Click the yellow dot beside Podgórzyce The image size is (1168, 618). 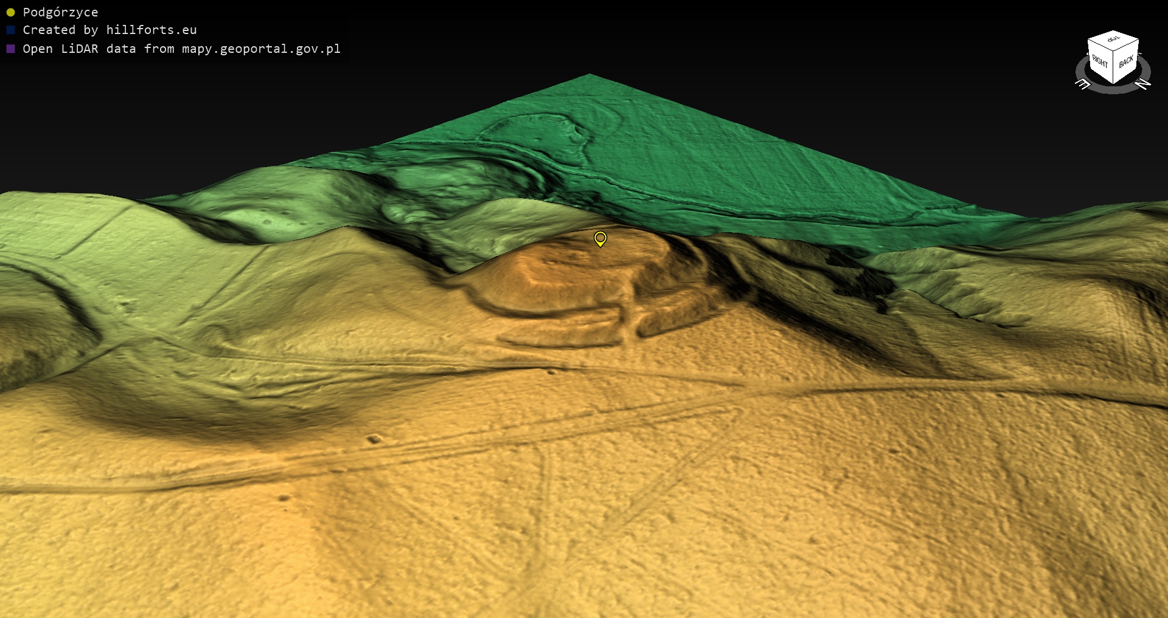click(x=10, y=12)
